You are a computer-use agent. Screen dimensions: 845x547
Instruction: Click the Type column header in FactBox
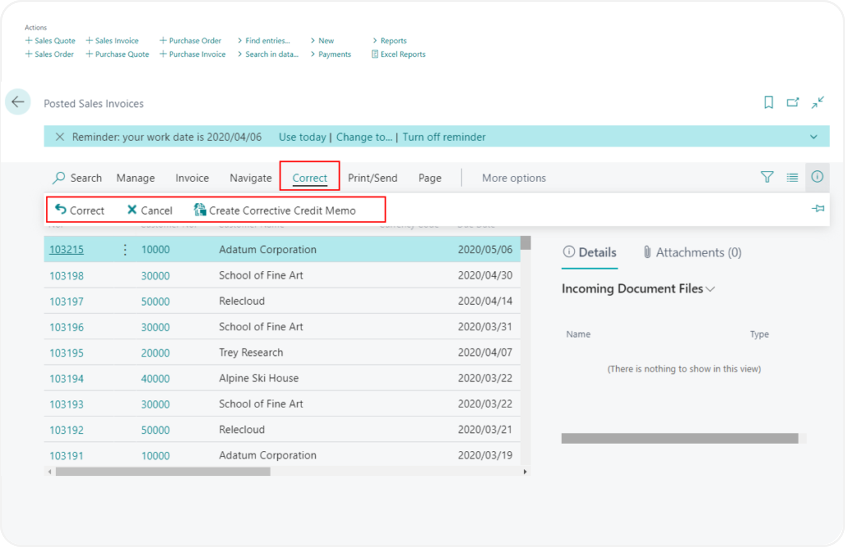pyautogui.click(x=759, y=334)
